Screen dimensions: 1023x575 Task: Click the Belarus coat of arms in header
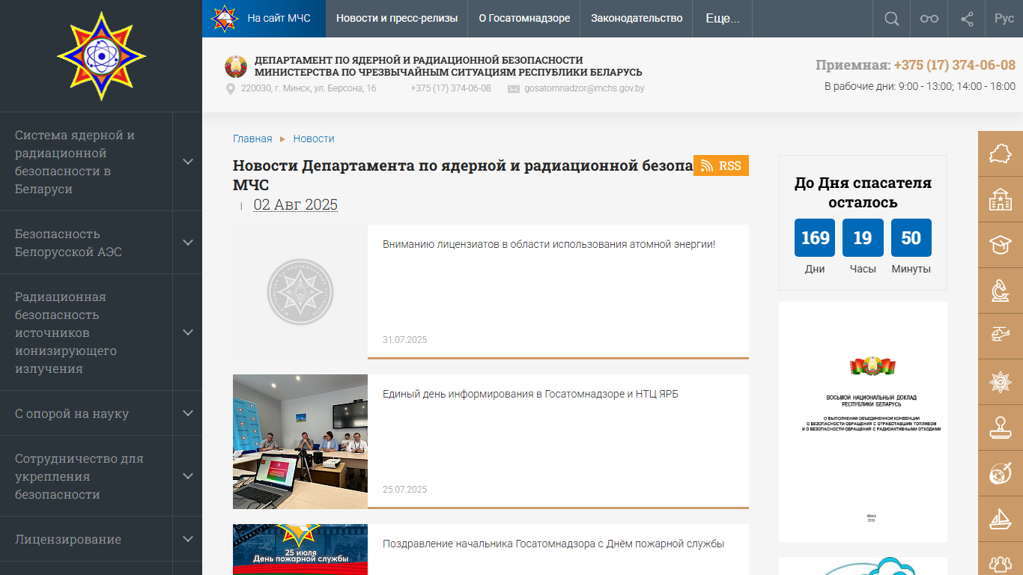tap(236, 67)
